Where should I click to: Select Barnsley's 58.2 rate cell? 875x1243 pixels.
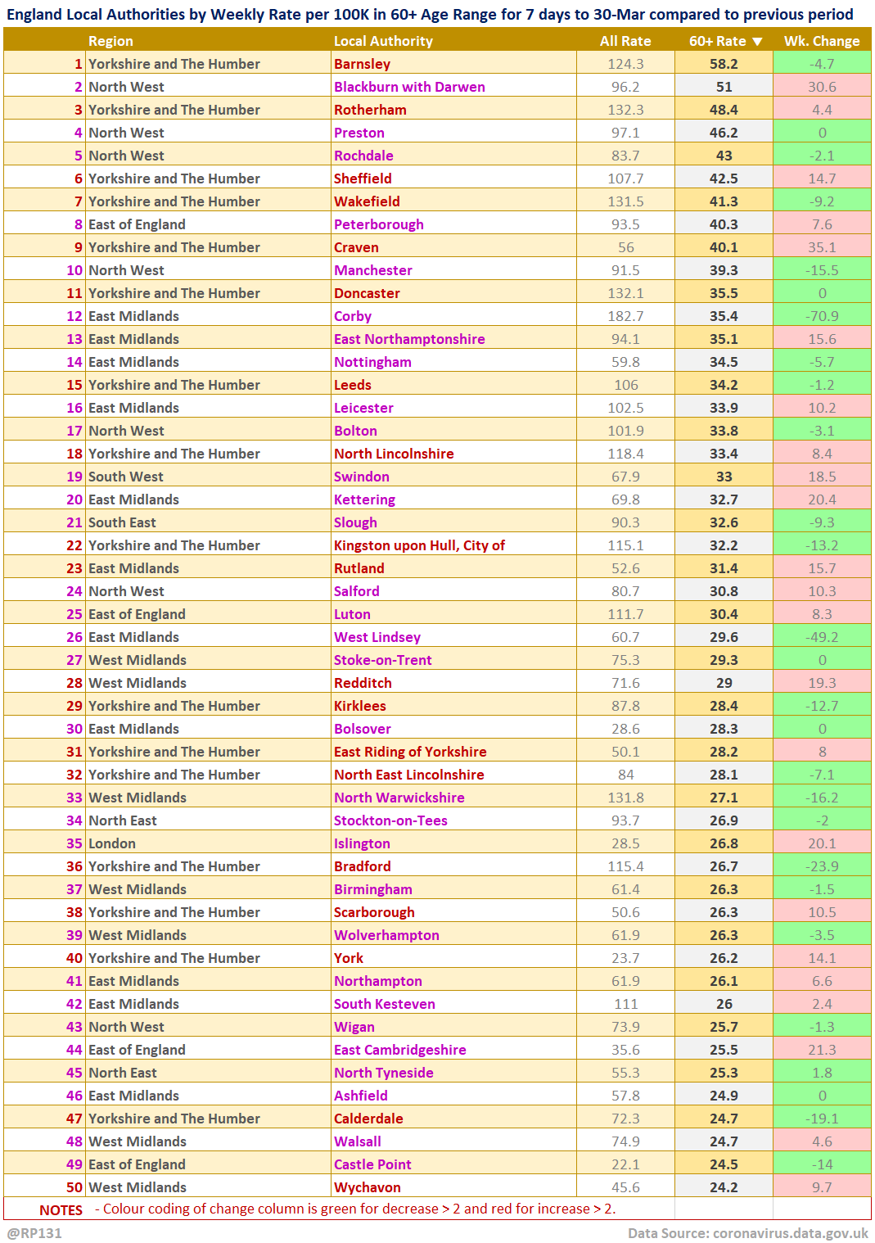click(724, 64)
